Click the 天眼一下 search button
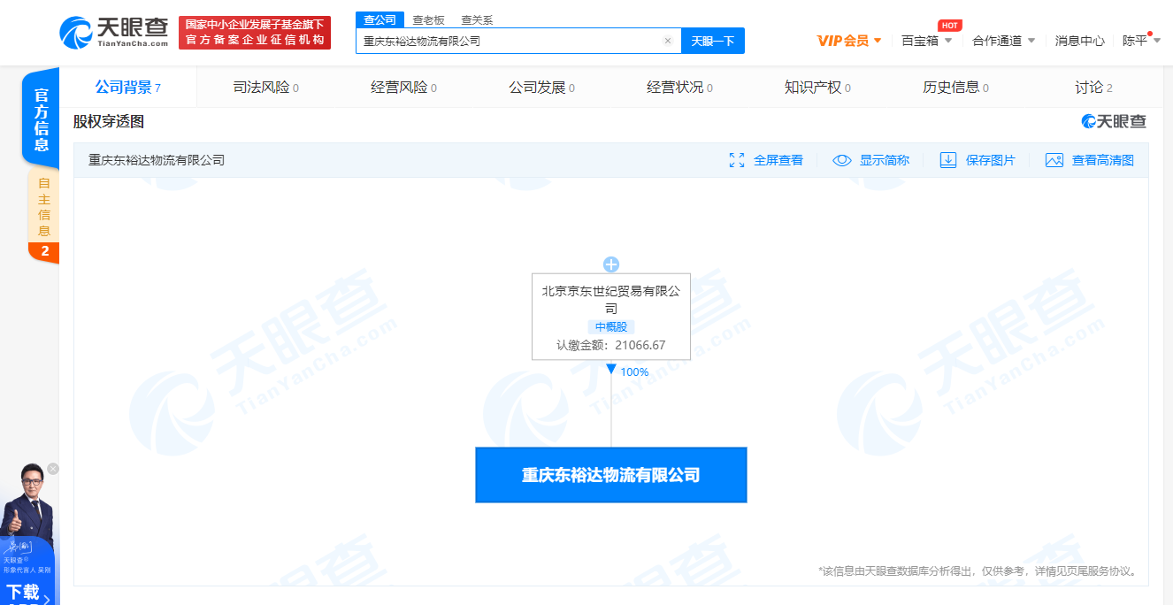The image size is (1173, 605). 713,41
